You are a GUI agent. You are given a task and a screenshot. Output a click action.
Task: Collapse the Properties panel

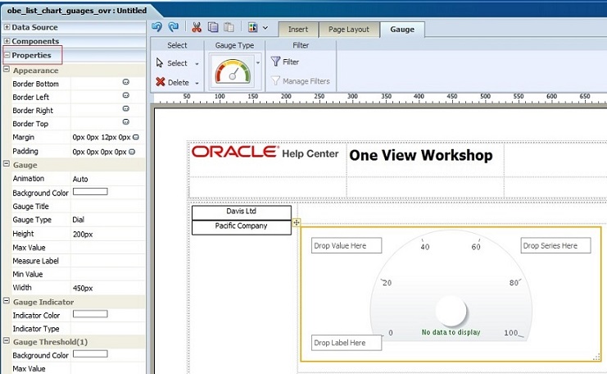[7, 55]
